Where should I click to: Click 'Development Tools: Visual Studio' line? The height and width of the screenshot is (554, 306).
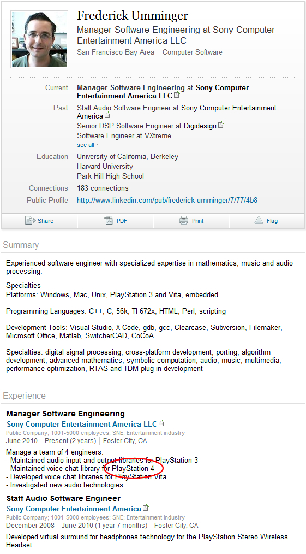coord(144,332)
